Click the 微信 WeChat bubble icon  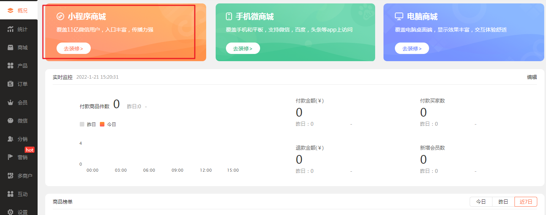point(11,121)
